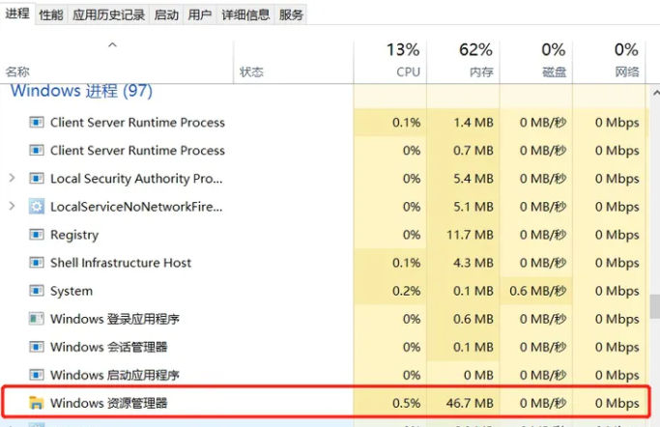The width and height of the screenshot is (660, 427).
Task: Switch to the 性能 tab
Action: point(51,14)
